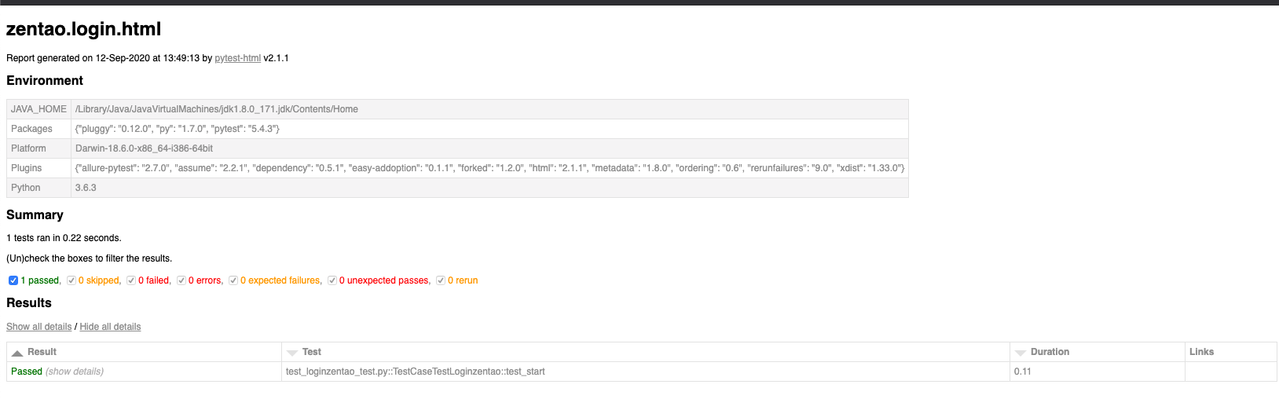Toggle the '0 unexpected passes' checkbox
Viewport: 1279px width, 399px height.
tap(332, 280)
